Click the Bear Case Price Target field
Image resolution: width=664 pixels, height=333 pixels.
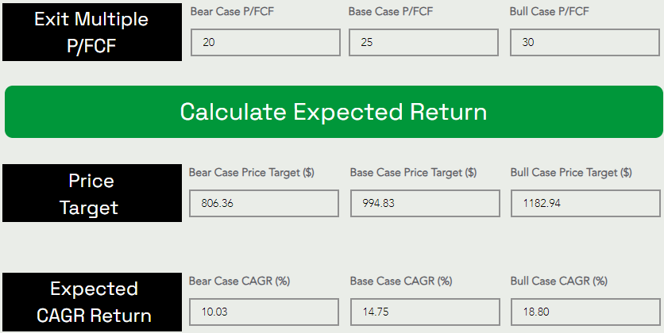(264, 204)
